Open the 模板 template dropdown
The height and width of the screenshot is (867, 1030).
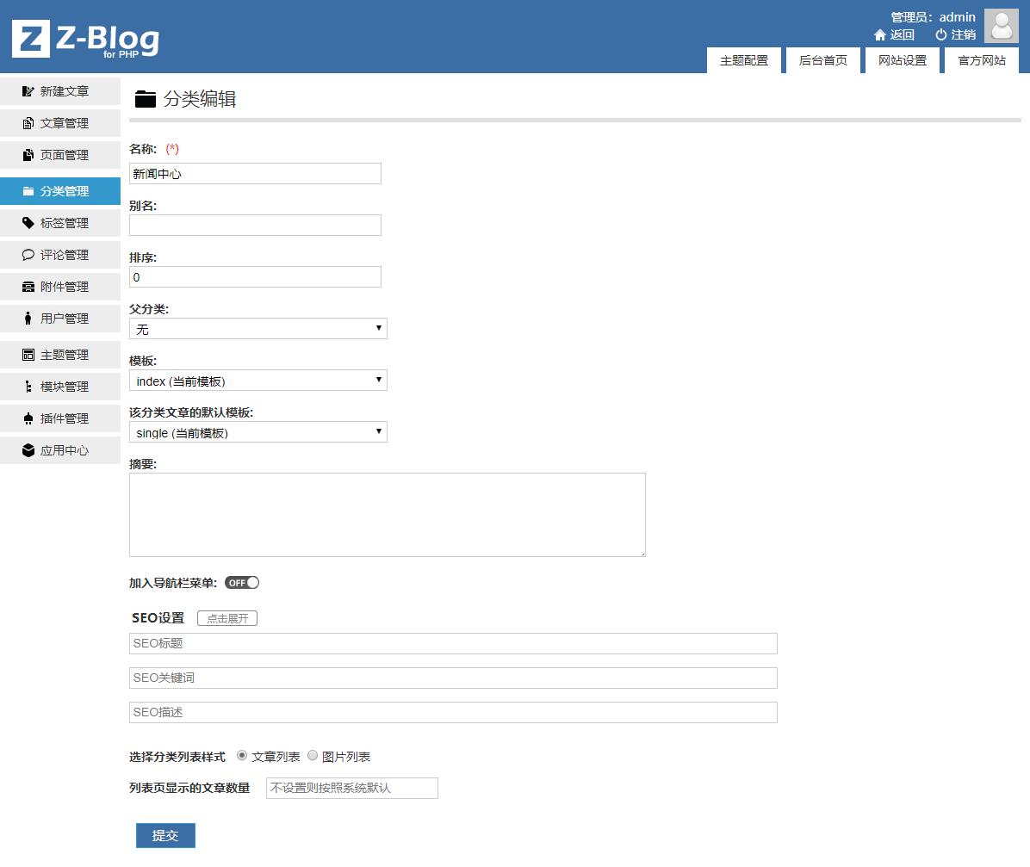[257, 381]
